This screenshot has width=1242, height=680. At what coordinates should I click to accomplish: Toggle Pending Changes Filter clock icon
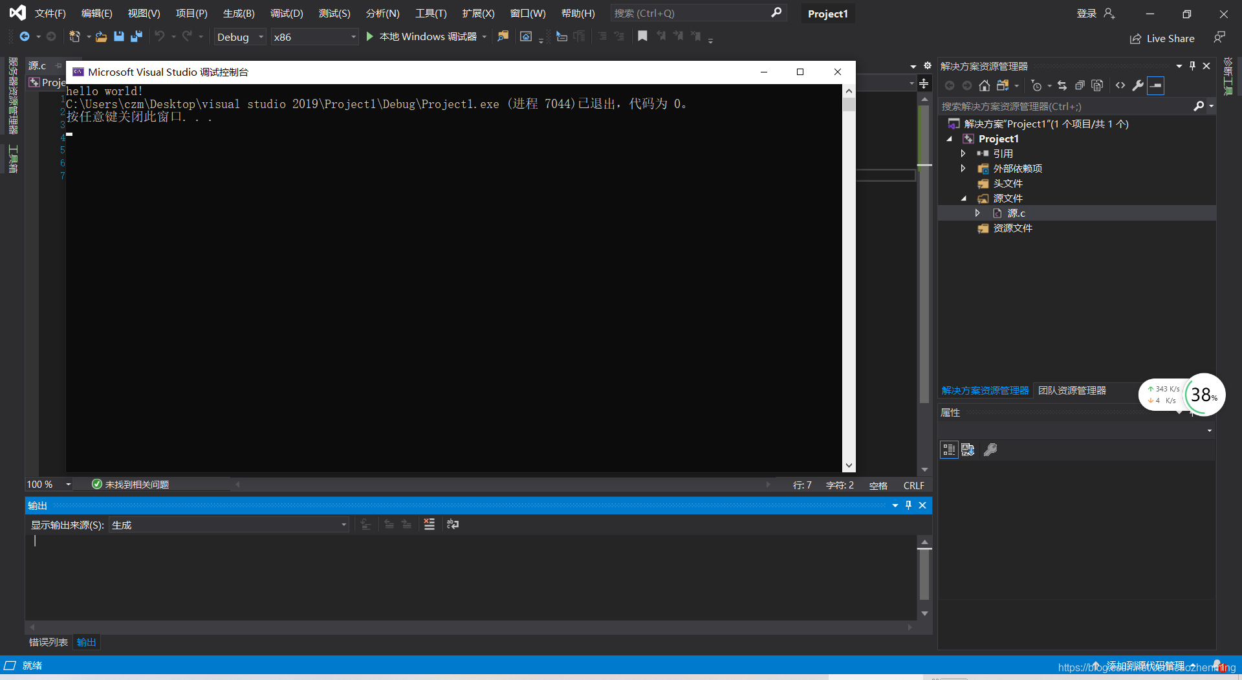pos(1037,85)
